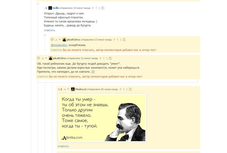This screenshot has width=227, height=153.
Task: Open the Gello user profile
Action: (x=56, y=8)
